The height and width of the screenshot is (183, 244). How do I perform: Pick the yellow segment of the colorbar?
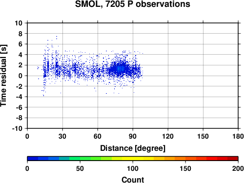(133, 159)
